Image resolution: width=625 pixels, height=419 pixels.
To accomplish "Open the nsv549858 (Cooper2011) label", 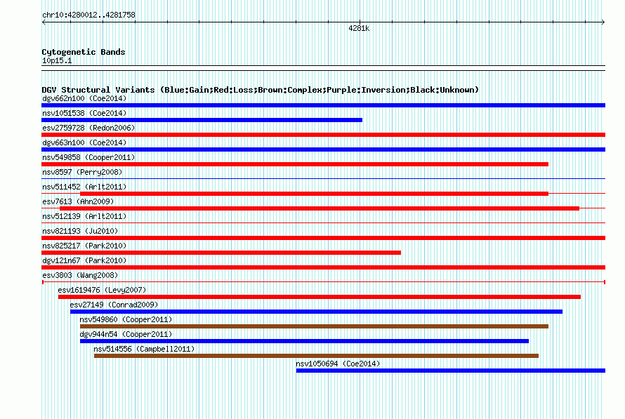I will click(88, 157).
